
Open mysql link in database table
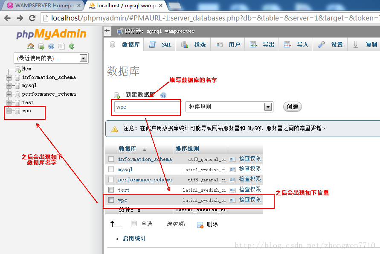tap(125, 169)
